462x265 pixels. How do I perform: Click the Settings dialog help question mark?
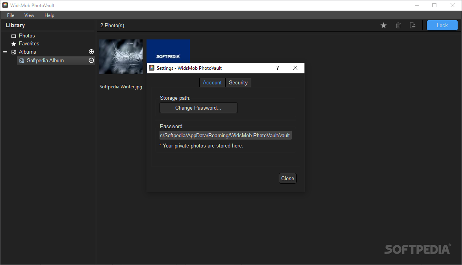click(278, 68)
